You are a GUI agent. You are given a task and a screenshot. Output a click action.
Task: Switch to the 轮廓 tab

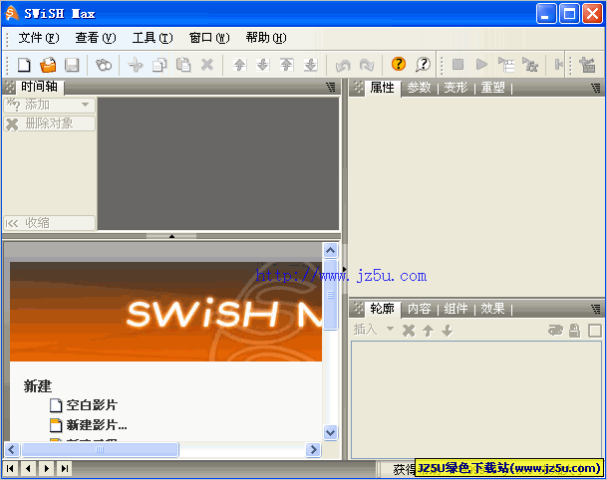(x=382, y=309)
